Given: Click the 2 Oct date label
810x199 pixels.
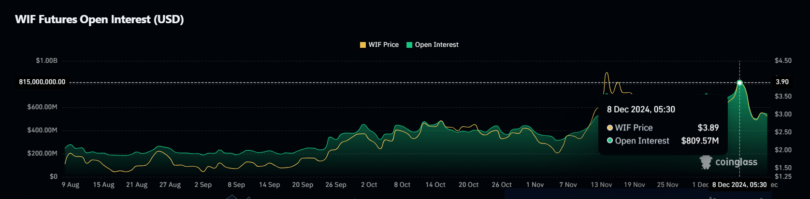Looking at the screenshot, I should click(x=369, y=185).
